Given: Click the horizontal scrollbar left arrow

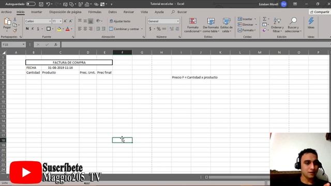Looking at the screenshot, I should pos(206,177).
